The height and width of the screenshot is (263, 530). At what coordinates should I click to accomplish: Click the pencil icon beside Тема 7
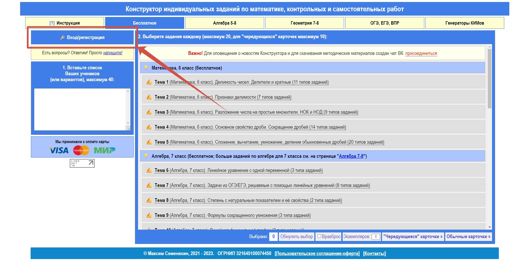(x=149, y=186)
